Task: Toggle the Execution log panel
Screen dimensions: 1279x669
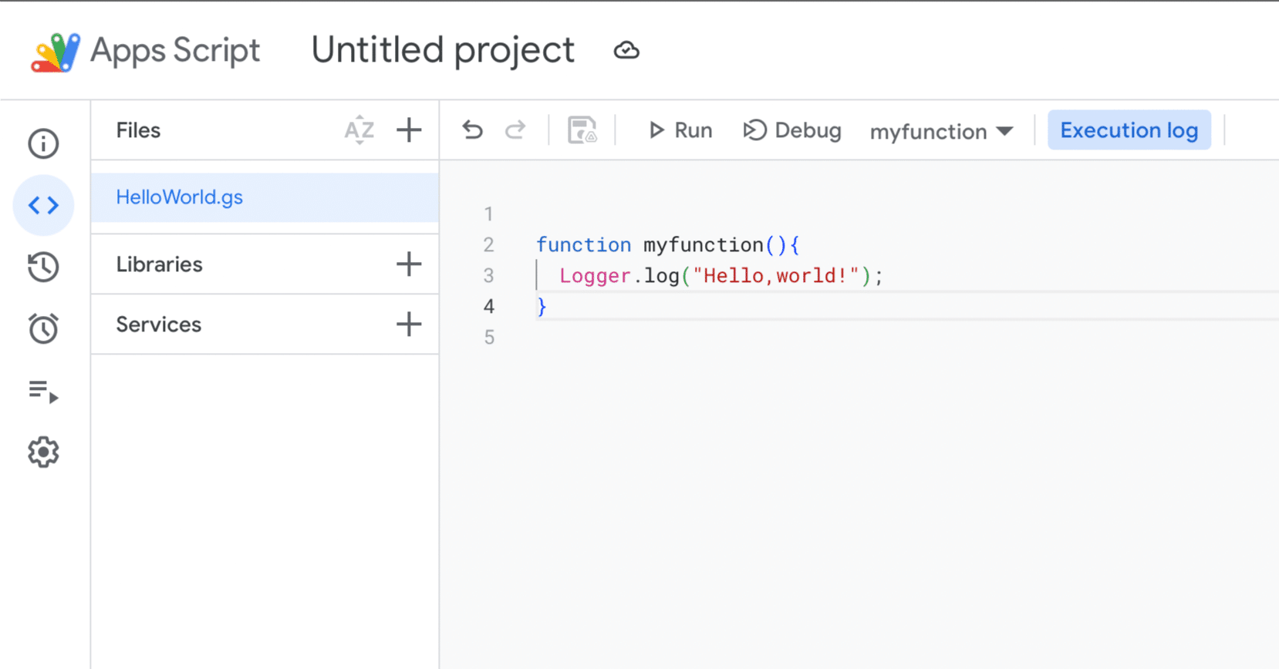Action: pos(1129,130)
